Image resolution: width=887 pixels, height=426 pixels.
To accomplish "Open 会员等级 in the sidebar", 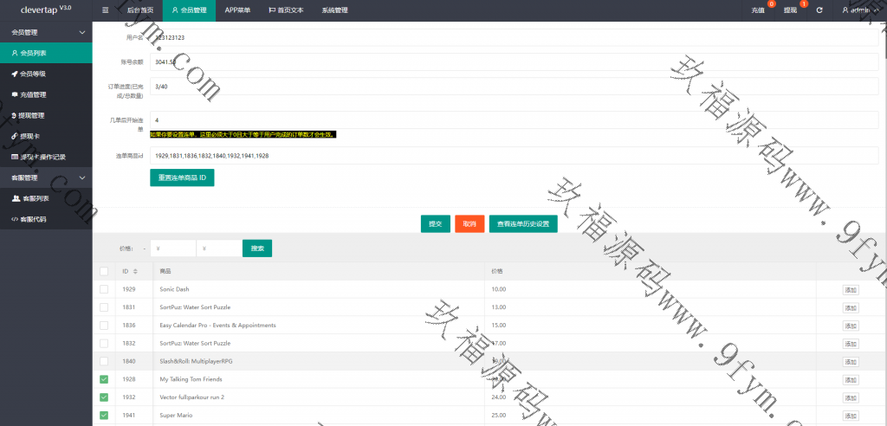I will click(x=33, y=74).
